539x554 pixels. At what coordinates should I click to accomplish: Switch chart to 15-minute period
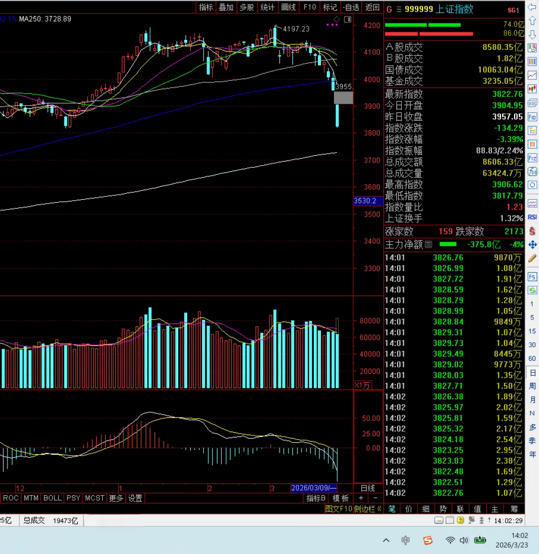pyautogui.click(x=532, y=331)
